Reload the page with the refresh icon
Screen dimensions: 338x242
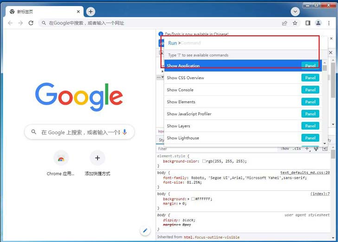pyautogui.click(x=31, y=23)
